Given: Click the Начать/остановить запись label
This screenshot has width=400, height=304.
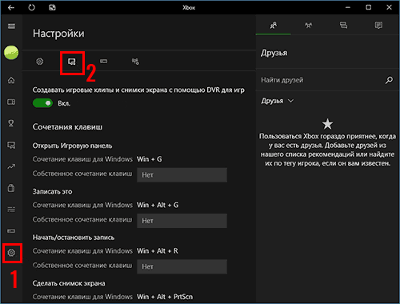Looking at the screenshot, I should (x=74, y=238).
